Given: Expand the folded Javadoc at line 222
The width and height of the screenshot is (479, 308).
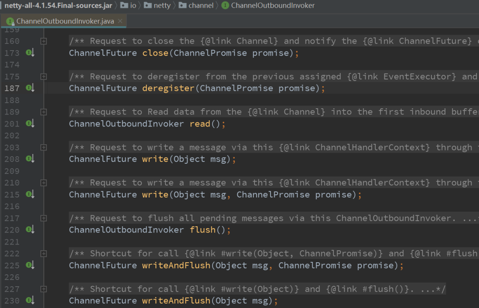Looking at the screenshot, I should 43,253.
